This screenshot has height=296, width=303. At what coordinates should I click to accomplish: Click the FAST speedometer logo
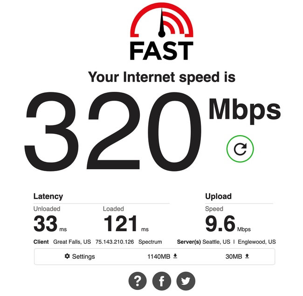click(162, 31)
